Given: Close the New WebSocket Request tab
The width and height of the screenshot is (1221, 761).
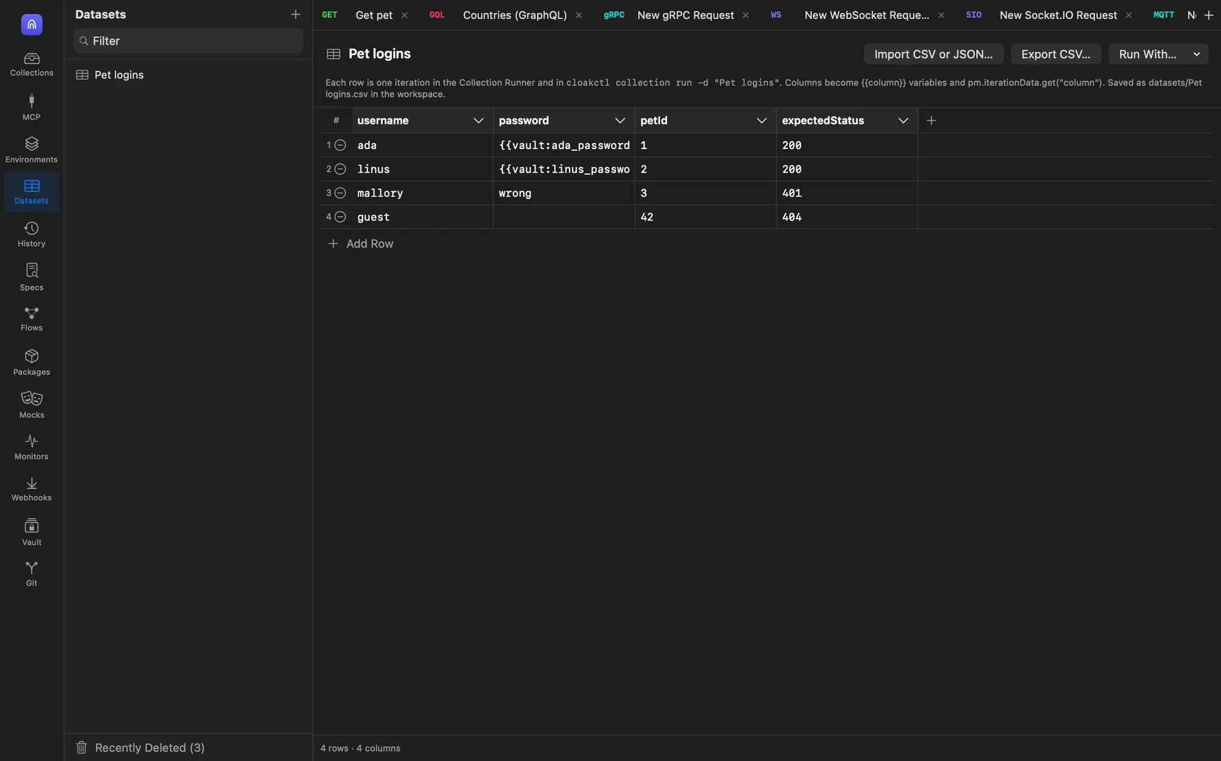Looking at the screenshot, I should point(941,15).
